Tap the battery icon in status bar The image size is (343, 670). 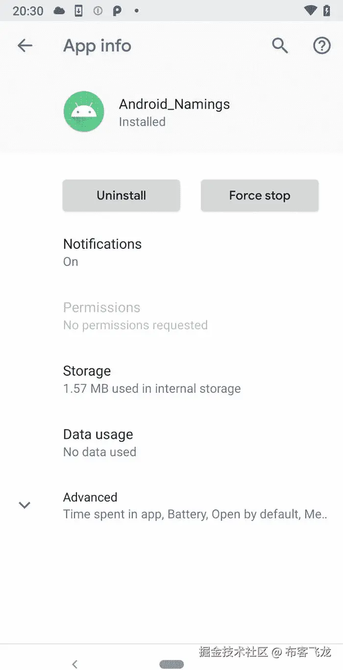coord(327,11)
